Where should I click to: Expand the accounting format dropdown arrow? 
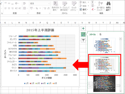(x=34, y=8)
